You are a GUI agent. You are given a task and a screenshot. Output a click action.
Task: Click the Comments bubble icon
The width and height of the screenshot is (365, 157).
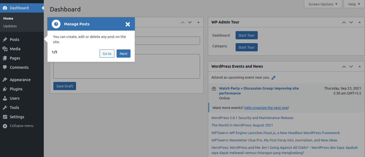click(x=5, y=67)
